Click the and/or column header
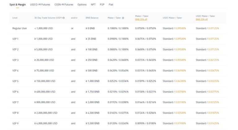The image size is (238, 130). tap(74, 18)
